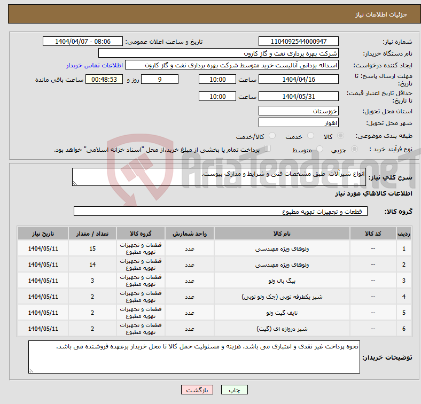
Task: Click the need date in row 6
Action: click(x=43, y=329)
